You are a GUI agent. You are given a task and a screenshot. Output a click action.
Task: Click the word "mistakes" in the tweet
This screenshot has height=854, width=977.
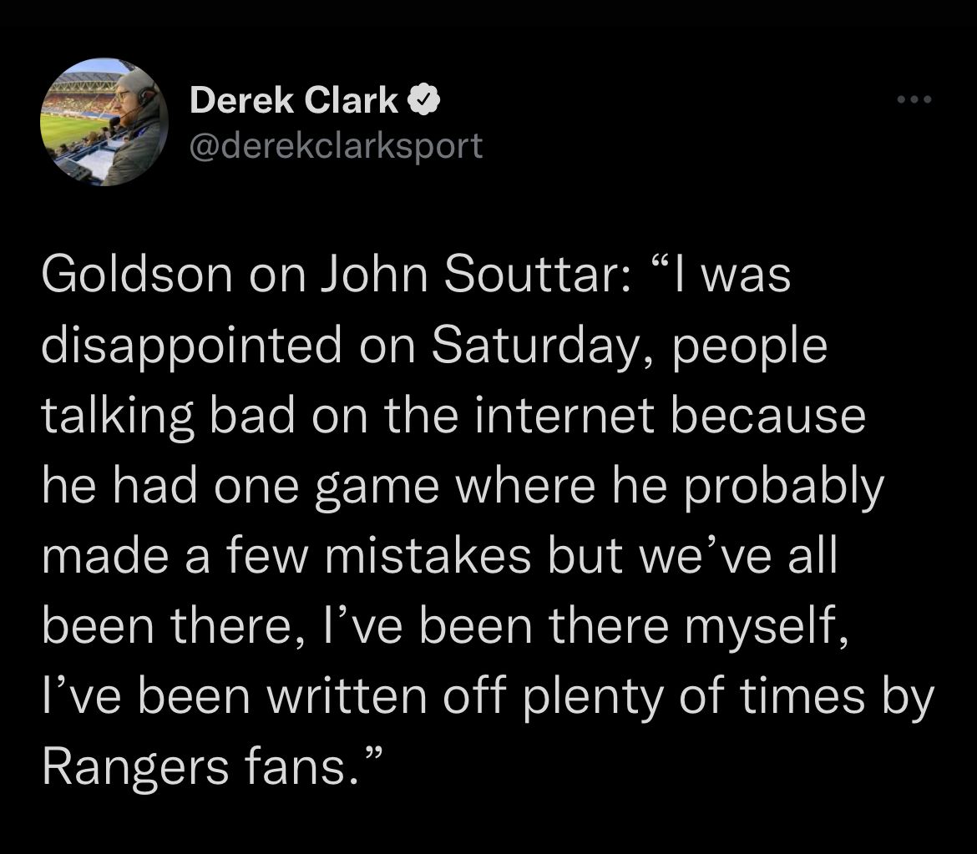428,555
